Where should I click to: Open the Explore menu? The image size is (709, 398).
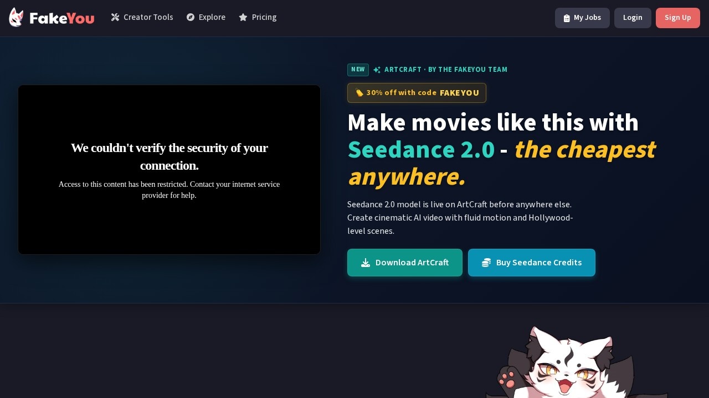(206, 17)
